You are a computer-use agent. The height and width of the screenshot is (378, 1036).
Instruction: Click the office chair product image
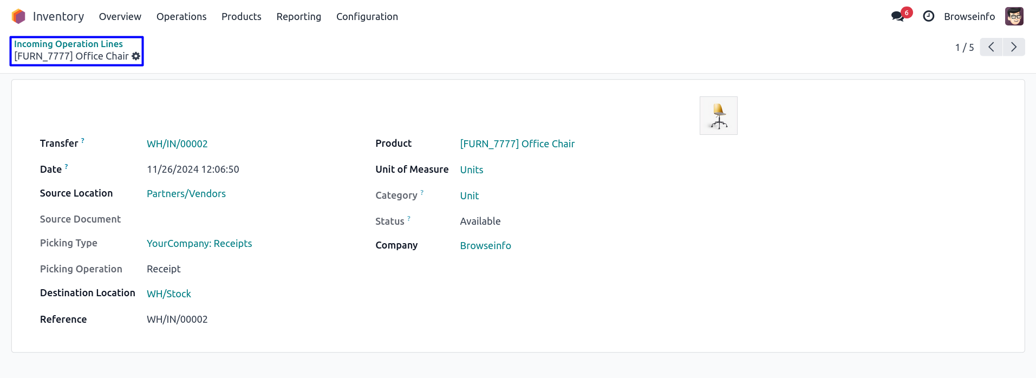[718, 116]
